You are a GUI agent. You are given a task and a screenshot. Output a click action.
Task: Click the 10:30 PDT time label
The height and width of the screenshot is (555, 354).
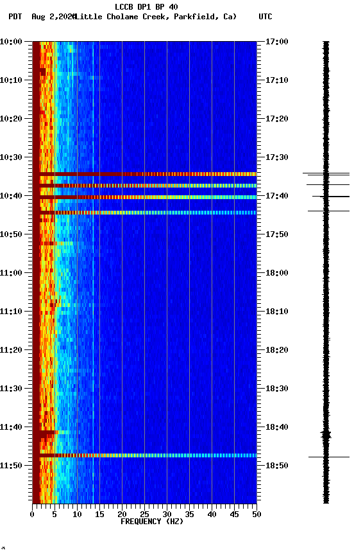[x=11, y=157]
